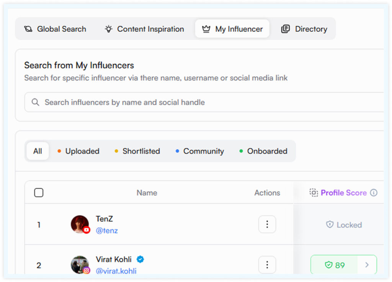Tick the select-all checkbox in table header
The width and height of the screenshot is (392, 282).
tap(39, 193)
